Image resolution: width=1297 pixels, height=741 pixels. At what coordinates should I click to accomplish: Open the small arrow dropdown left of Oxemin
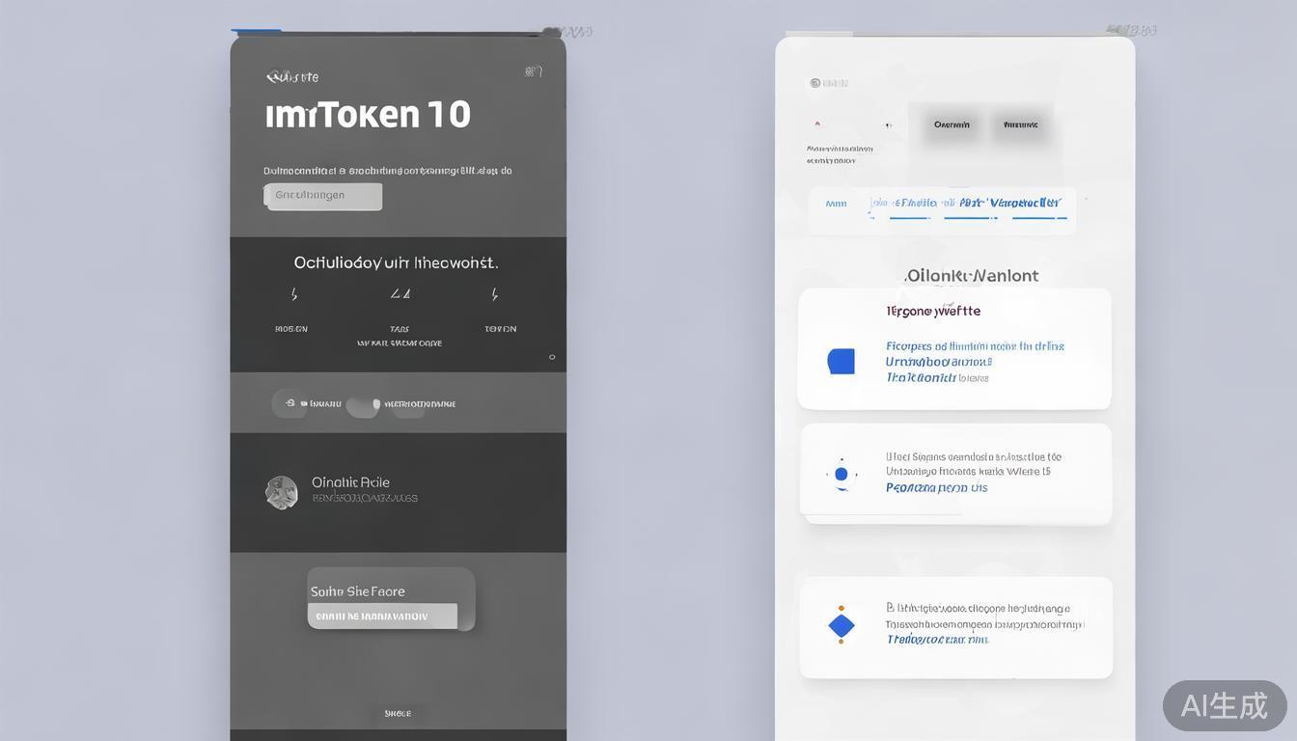click(x=888, y=125)
